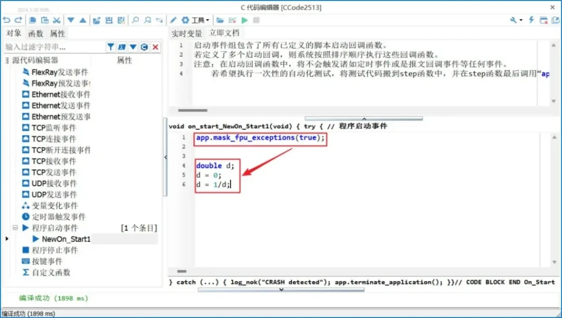Switch to the 实时变量 tab
562x318 pixels.
click(x=187, y=33)
